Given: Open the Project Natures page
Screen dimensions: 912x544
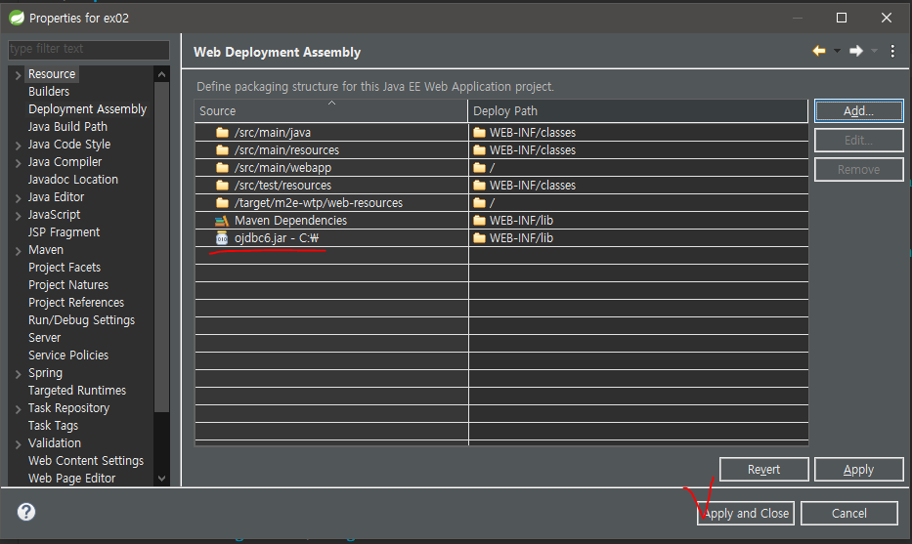Looking at the screenshot, I should (68, 285).
